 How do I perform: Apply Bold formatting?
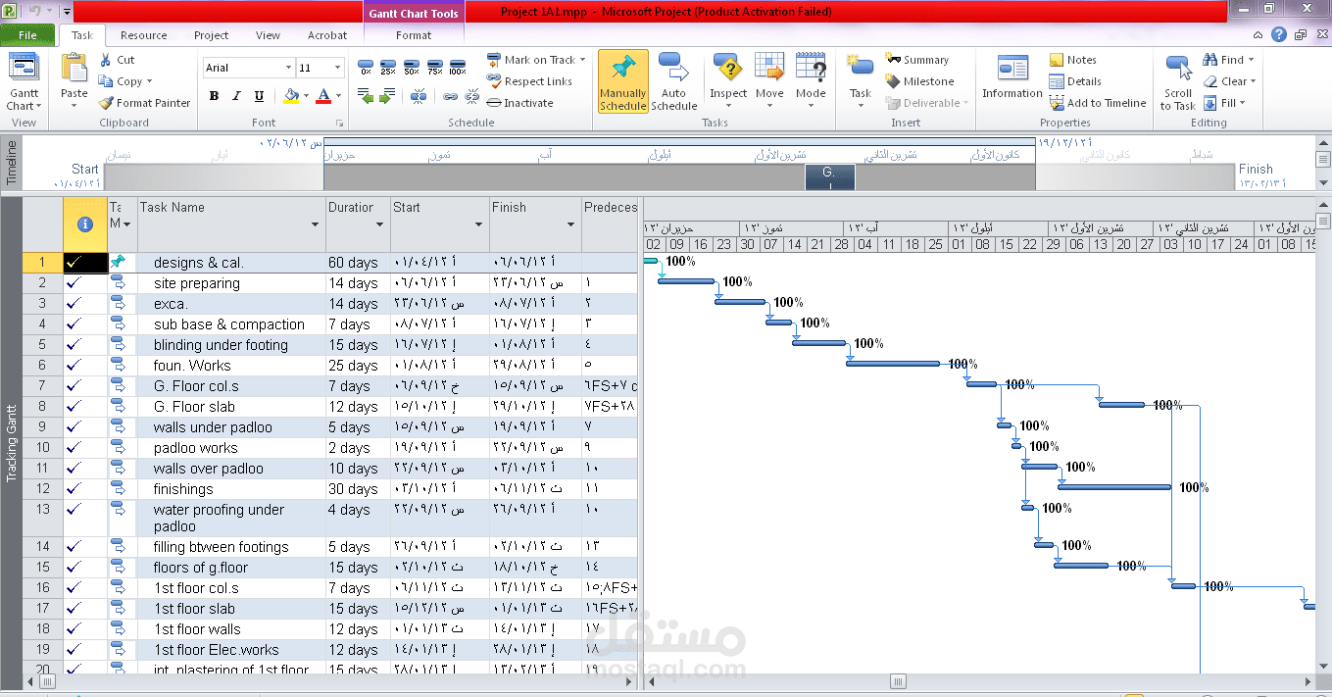[x=214, y=96]
